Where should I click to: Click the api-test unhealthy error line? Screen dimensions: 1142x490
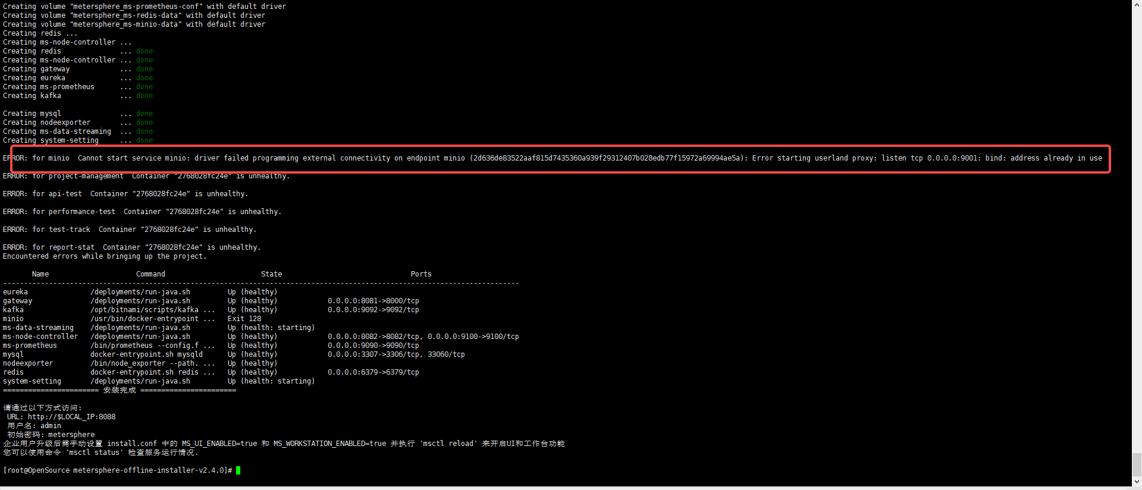(126, 194)
